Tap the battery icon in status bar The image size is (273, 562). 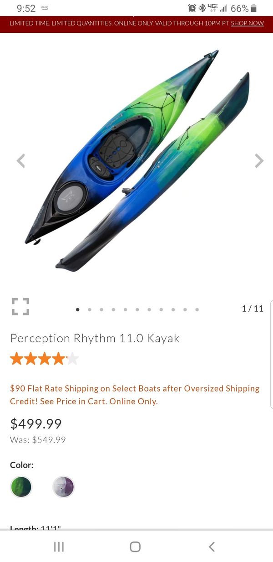coord(254,8)
